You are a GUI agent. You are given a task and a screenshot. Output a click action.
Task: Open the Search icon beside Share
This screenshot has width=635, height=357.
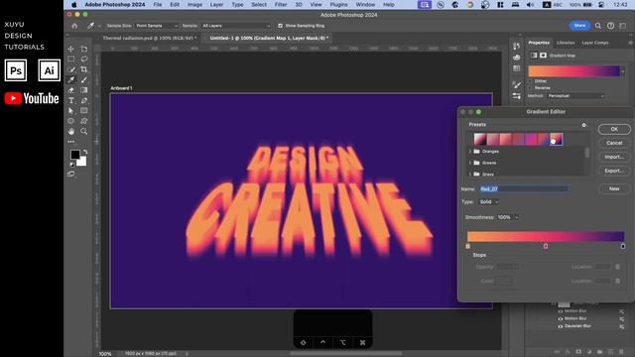coord(598,26)
